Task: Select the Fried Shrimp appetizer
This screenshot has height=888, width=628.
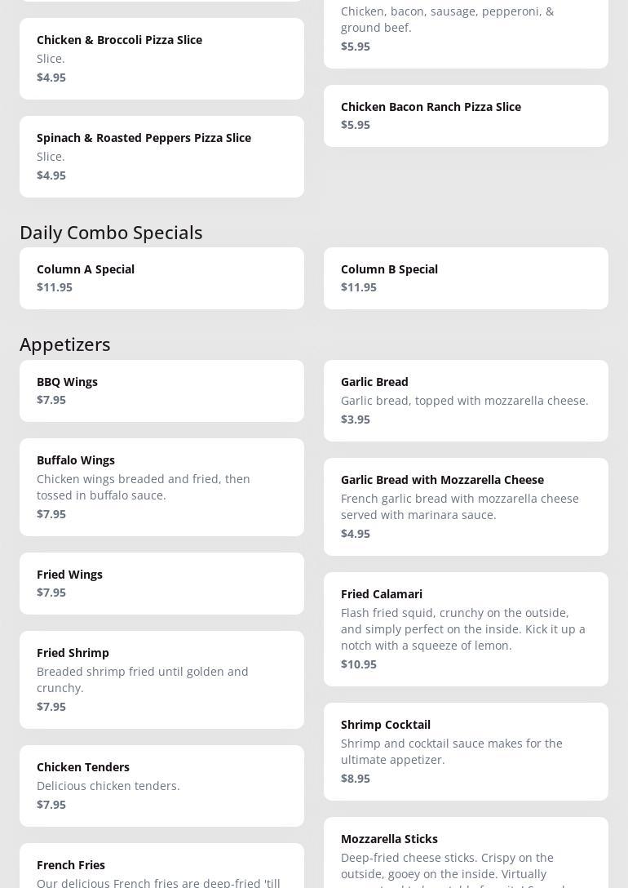Action: (161, 680)
